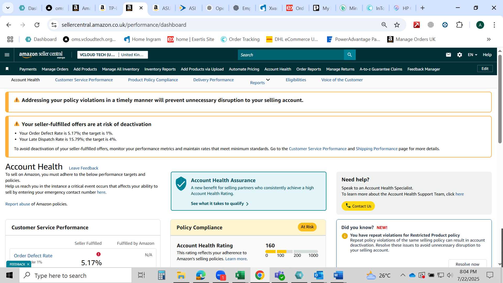The height and width of the screenshot is (283, 503).
Task: Click the Help link in header
Action: click(487, 55)
